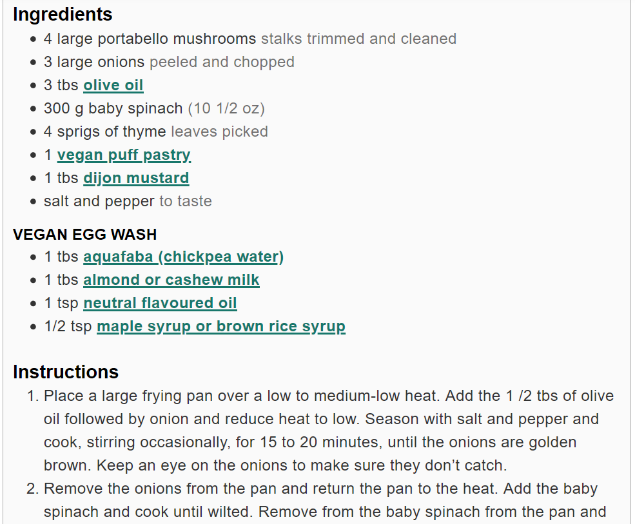
Task: Open the almond or cashew milk link
Action: click(171, 280)
